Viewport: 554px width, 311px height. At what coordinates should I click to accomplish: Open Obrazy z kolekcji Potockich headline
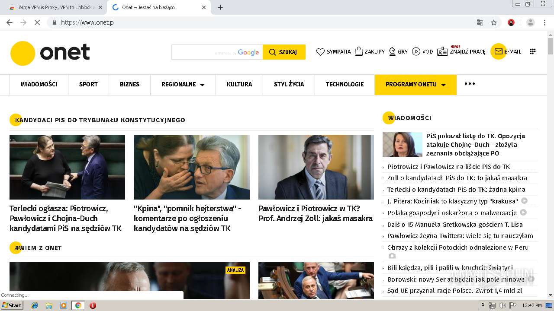[x=458, y=248]
